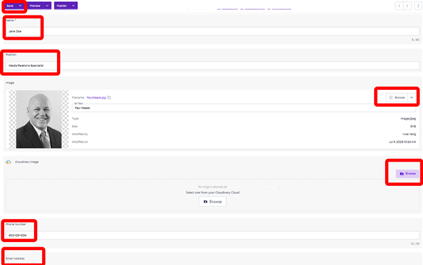Click the Cloudinary Image label
The width and height of the screenshot is (423, 265).
coord(26,162)
